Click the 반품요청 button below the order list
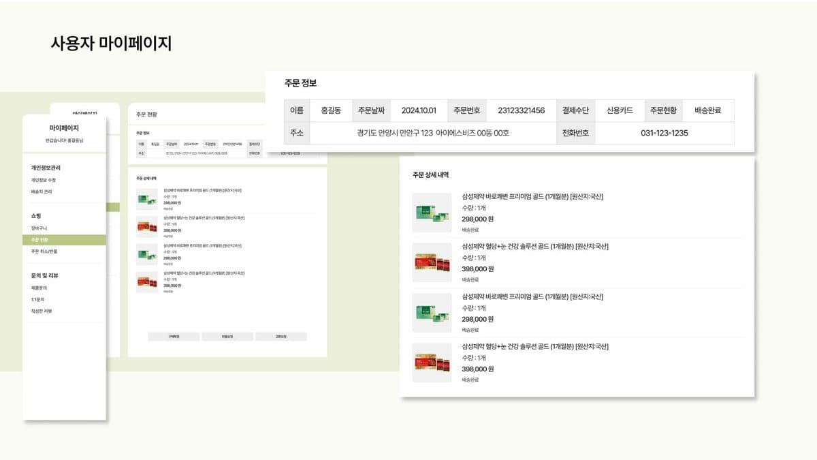Viewport: 817px width, 460px height. pos(227,337)
